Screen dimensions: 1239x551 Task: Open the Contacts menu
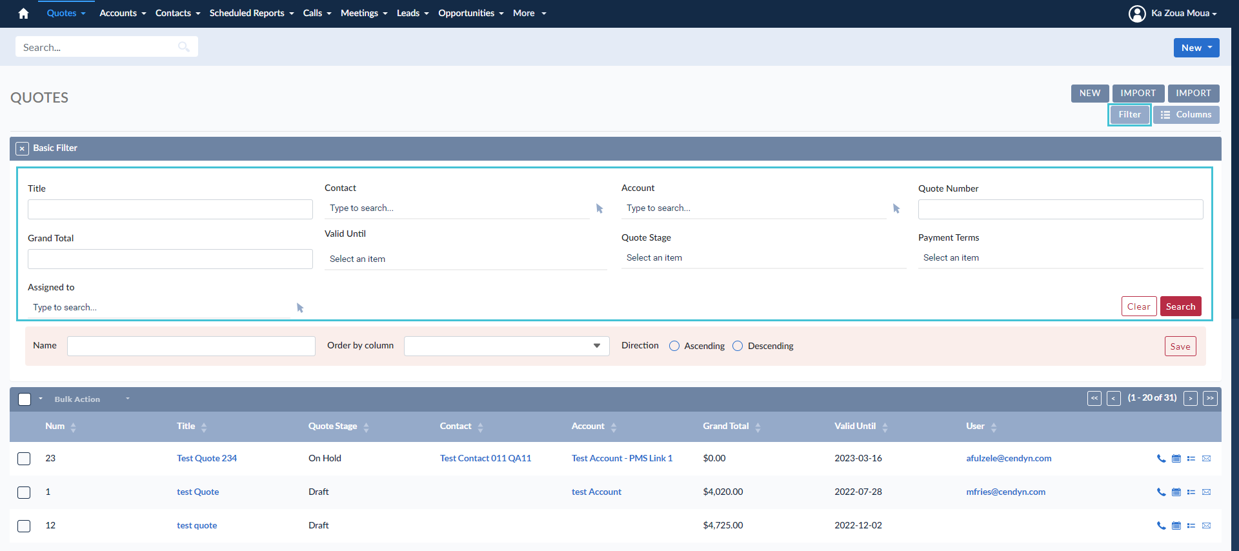(177, 14)
